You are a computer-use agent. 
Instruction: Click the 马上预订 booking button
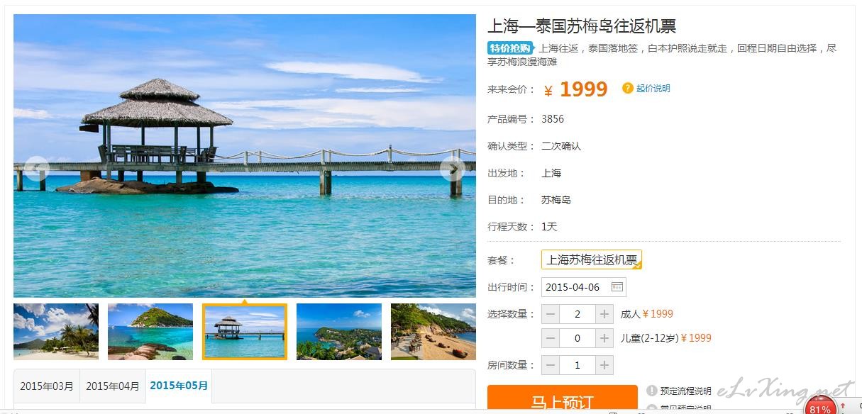click(x=563, y=401)
